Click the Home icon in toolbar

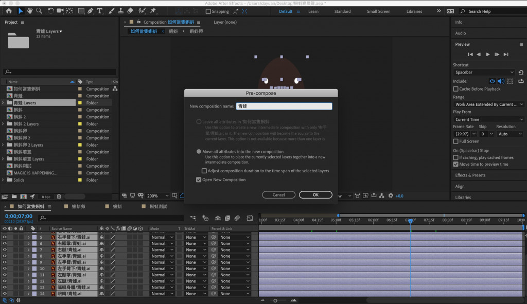click(x=9, y=11)
